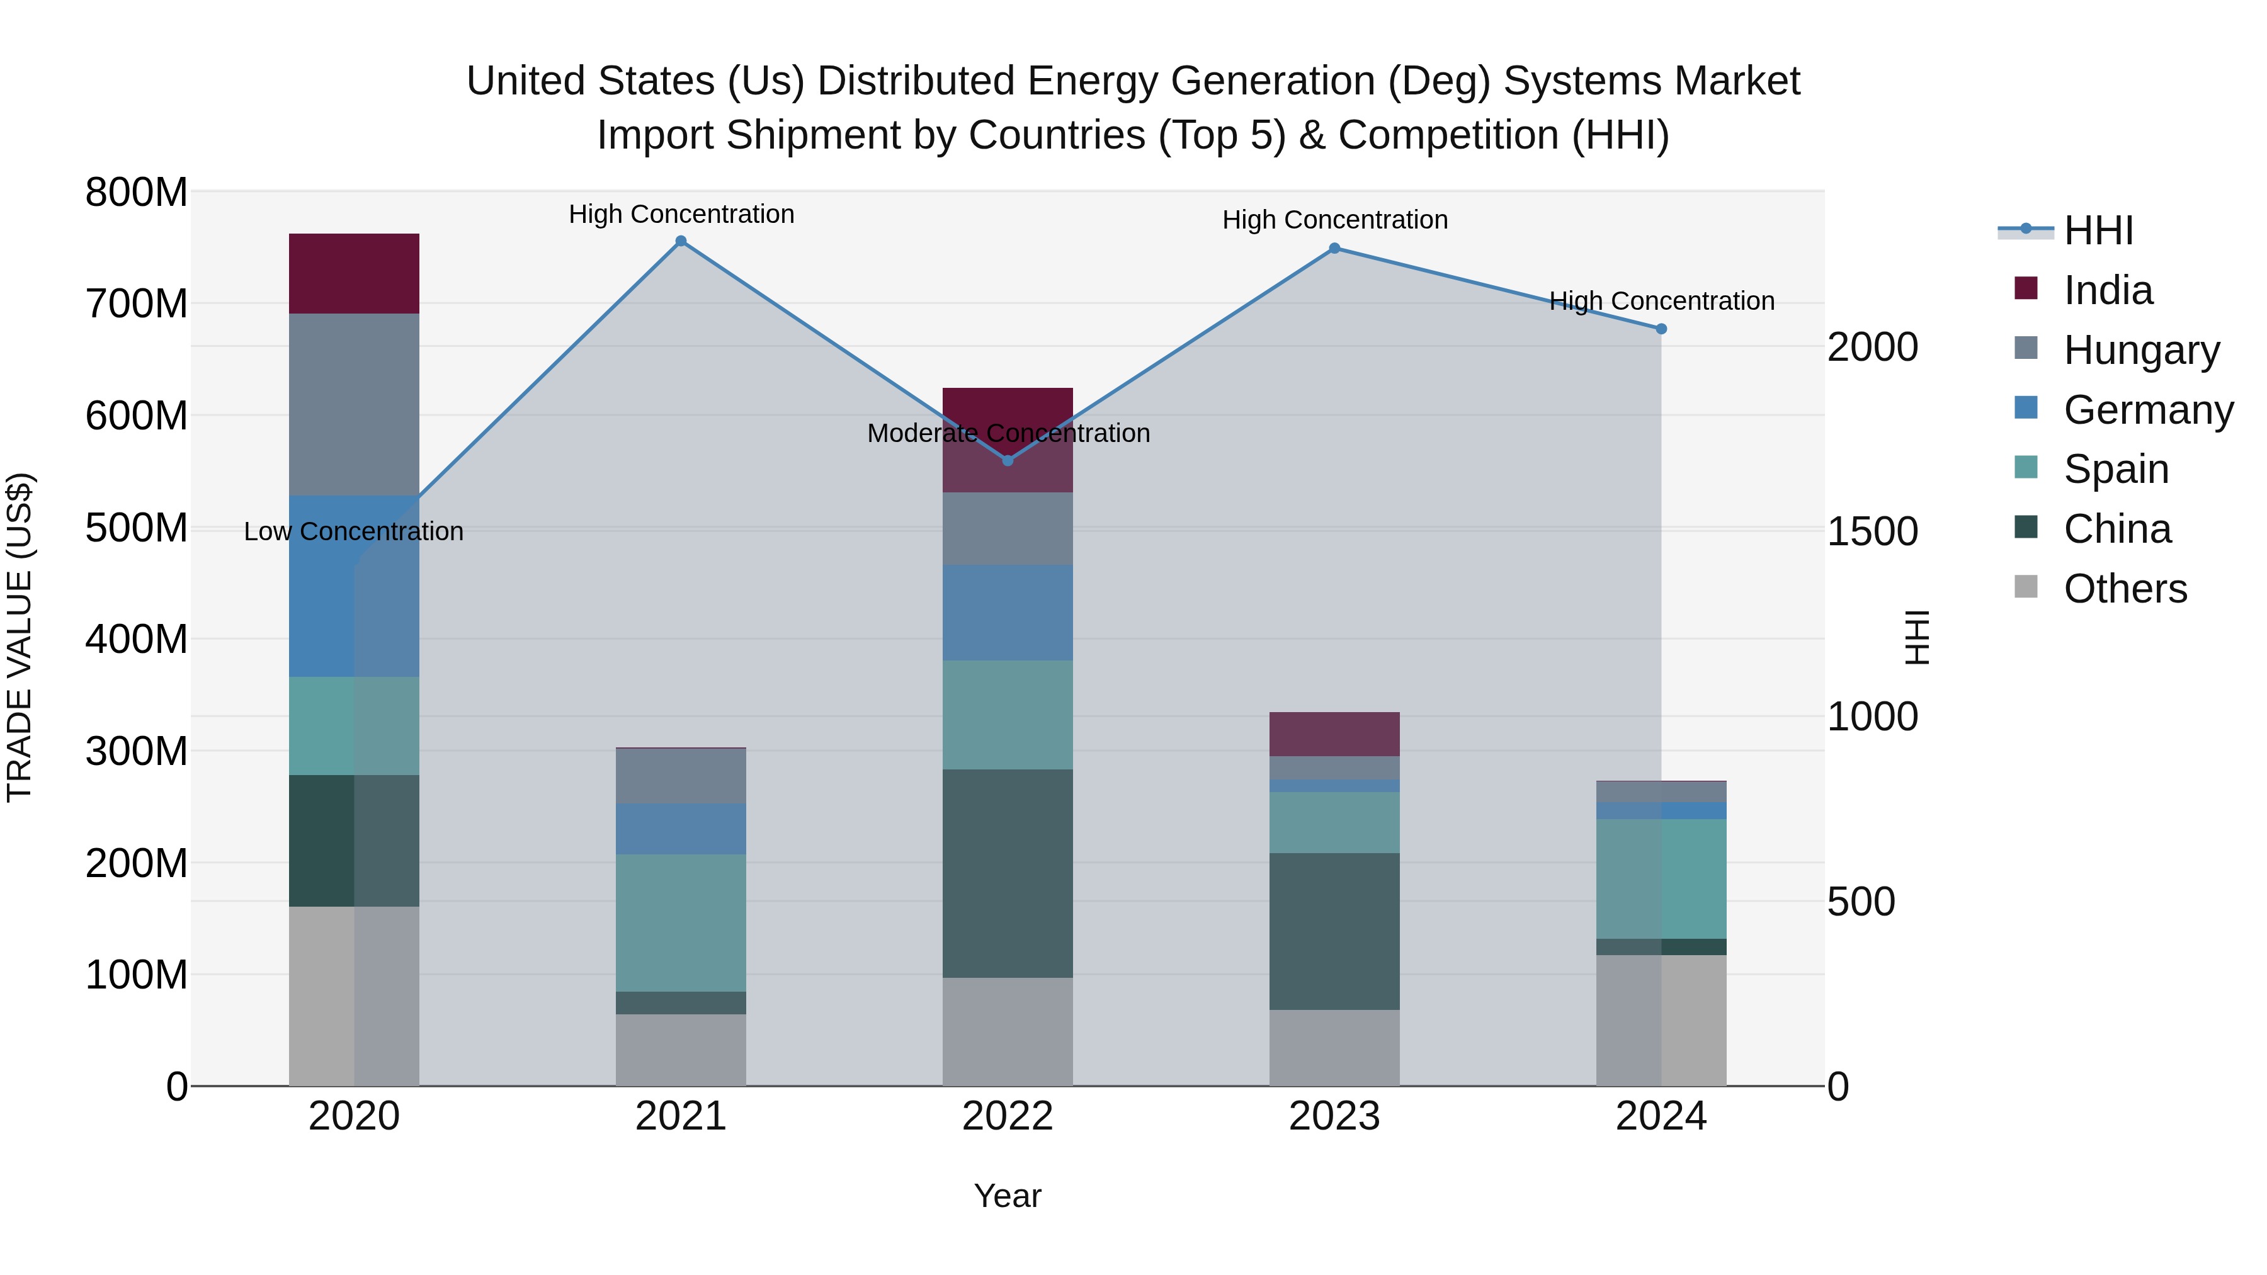Click the Germany segment of 2024 bar
The height and width of the screenshot is (1275, 2267).
(1662, 810)
